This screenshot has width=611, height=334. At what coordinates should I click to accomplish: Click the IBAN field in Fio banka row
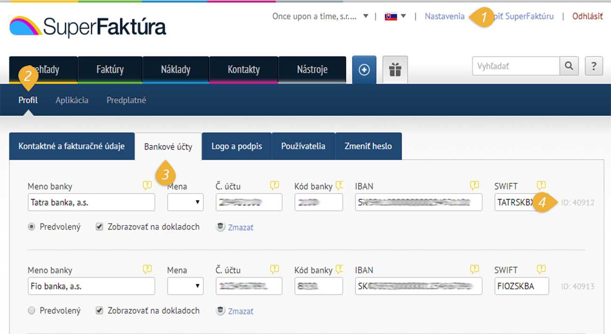pyautogui.click(x=419, y=286)
